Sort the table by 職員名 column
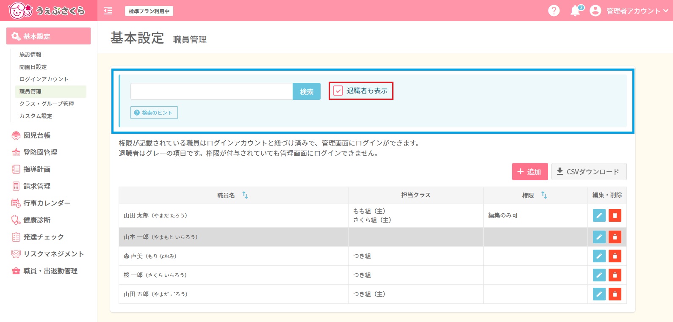 pyautogui.click(x=245, y=195)
